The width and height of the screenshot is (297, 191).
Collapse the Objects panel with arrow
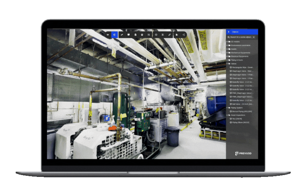coord(228,32)
